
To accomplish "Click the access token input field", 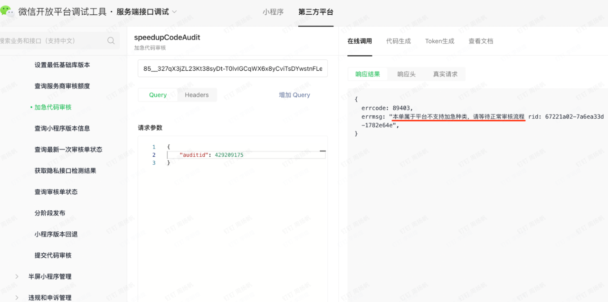I will coord(233,68).
